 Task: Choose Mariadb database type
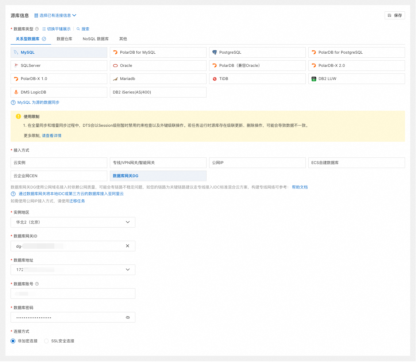pos(158,79)
